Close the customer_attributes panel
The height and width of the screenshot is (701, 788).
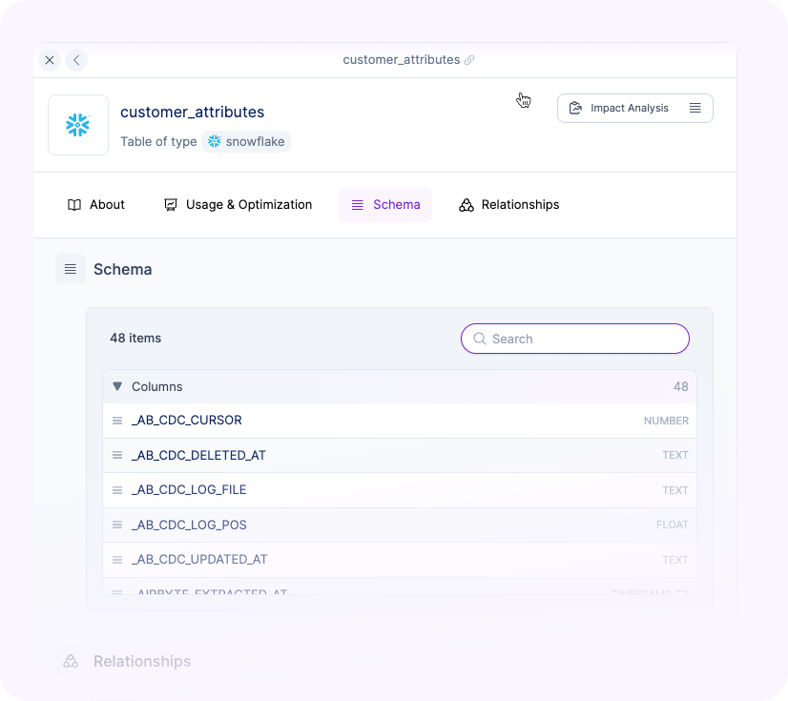coord(50,60)
